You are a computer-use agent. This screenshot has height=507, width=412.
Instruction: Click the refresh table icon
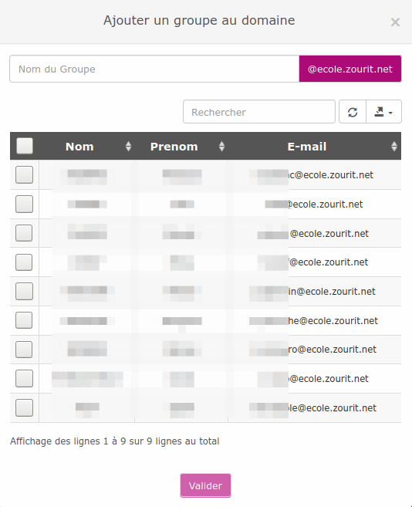tap(353, 112)
